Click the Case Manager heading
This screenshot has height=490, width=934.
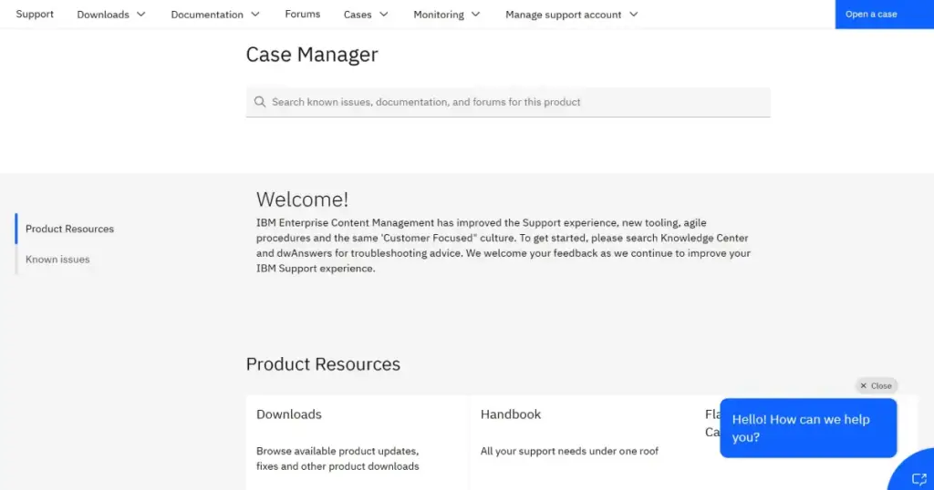click(312, 54)
